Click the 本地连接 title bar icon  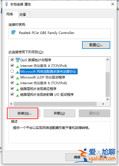[x=7, y=4]
